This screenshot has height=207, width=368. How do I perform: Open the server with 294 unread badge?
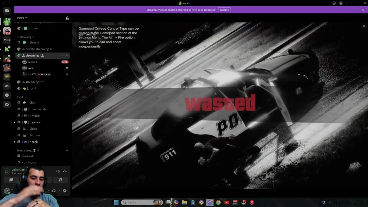(x=7, y=30)
